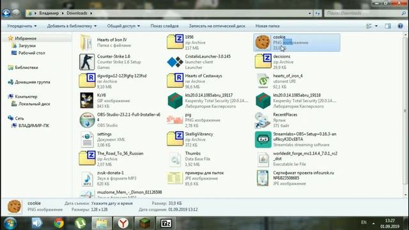Click the refresh button beside address bar
The width and height of the screenshot is (409, 230).
pos(318,13)
